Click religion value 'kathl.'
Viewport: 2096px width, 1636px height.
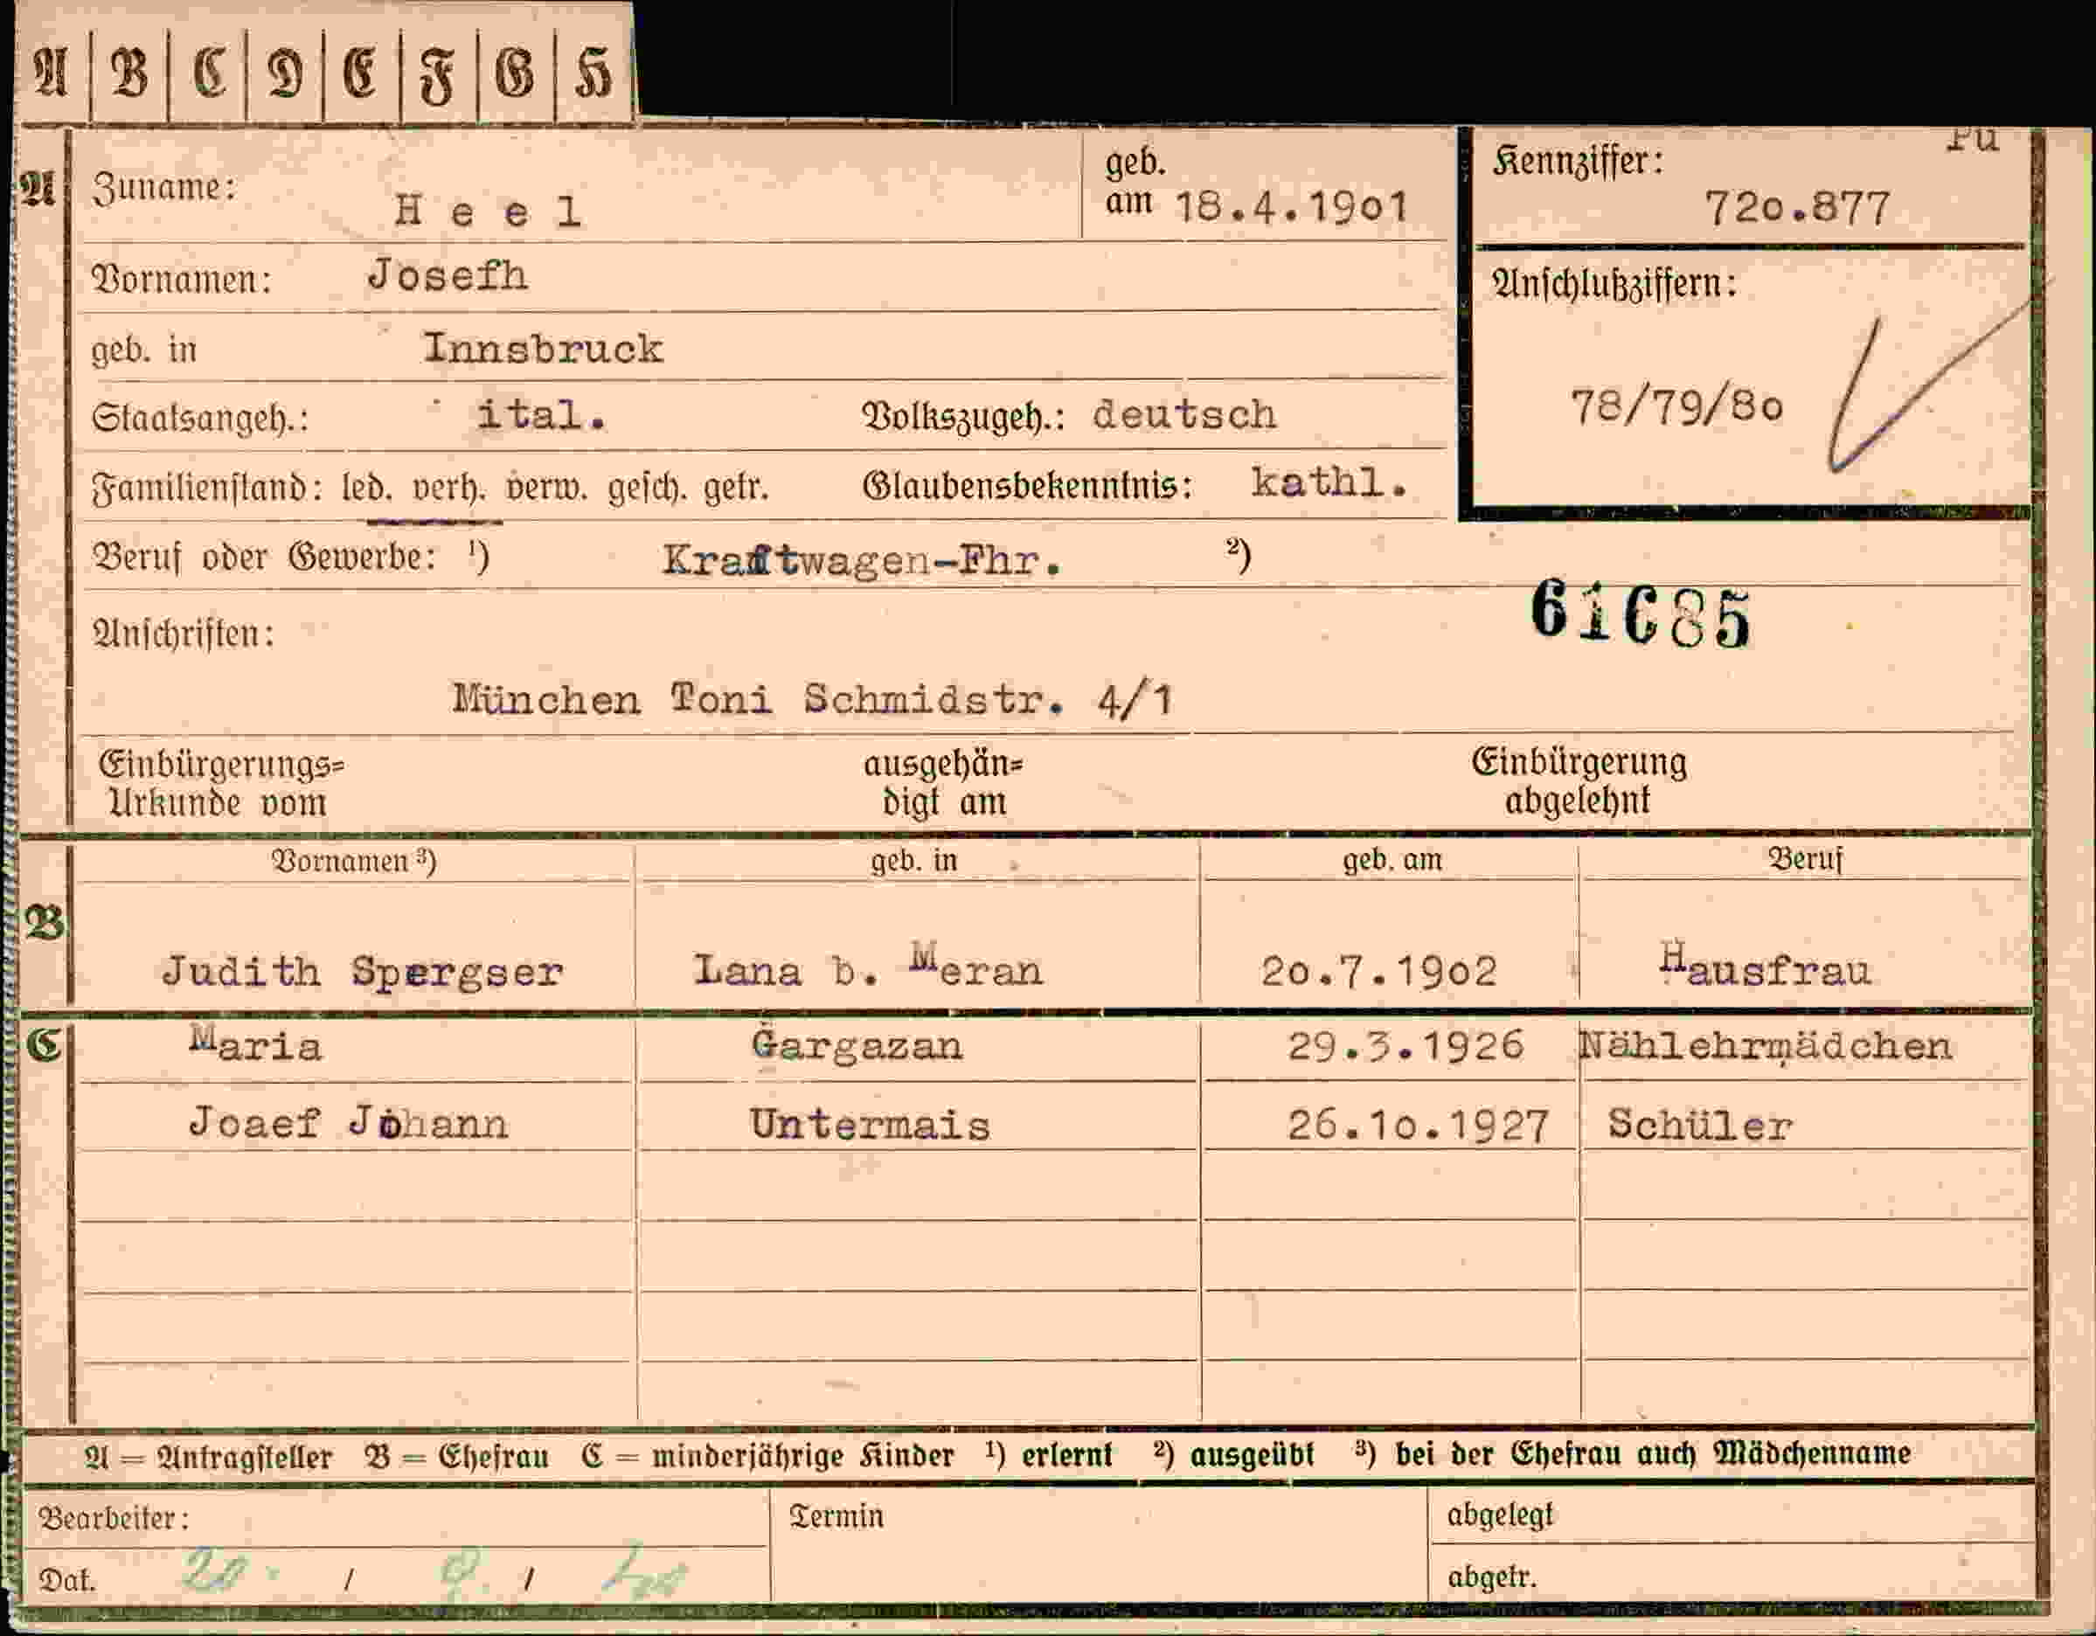pyautogui.click(x=1329, y=482)
